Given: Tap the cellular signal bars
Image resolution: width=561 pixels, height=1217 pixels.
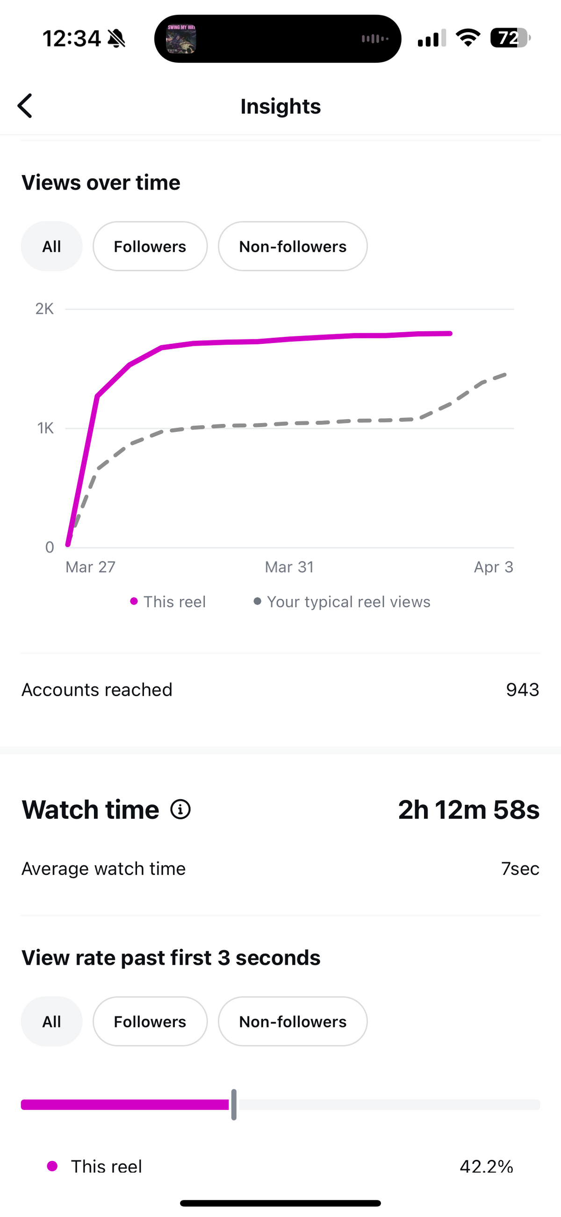Looking at the screenshot, I should point(432,38).
